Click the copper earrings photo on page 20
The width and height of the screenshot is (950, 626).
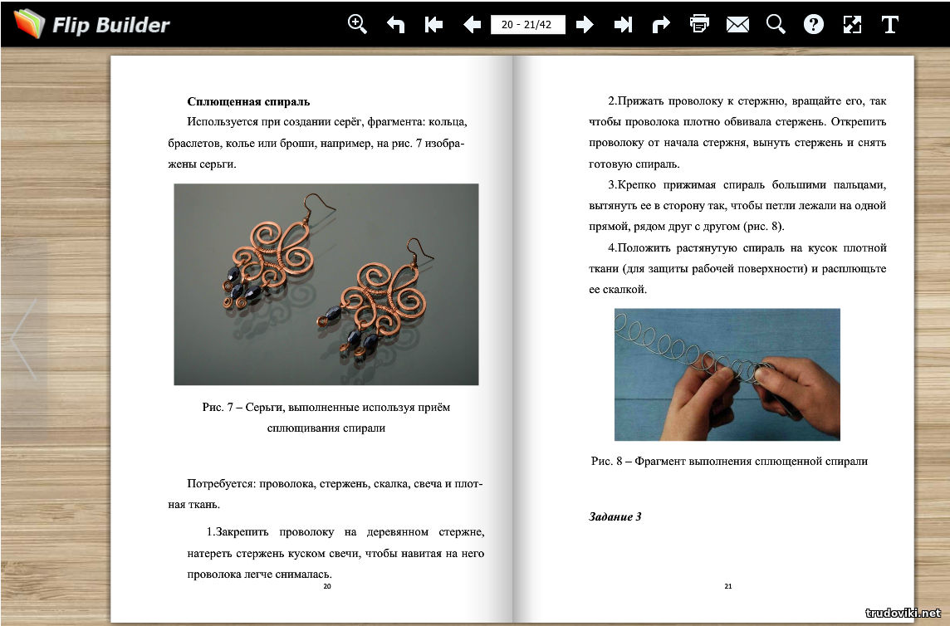tap(326, 284)
